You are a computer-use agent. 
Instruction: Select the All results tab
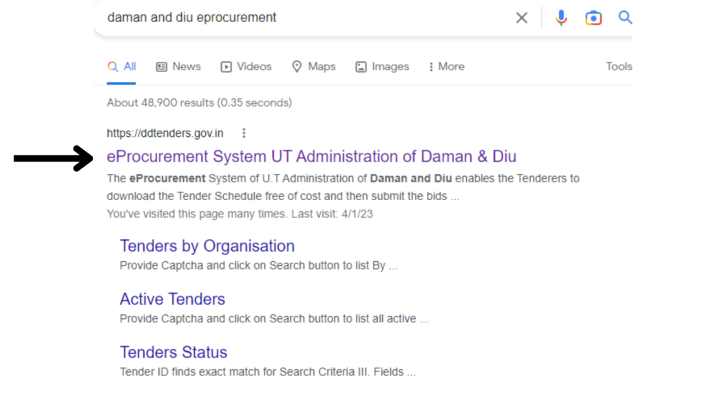coord(122,67)
